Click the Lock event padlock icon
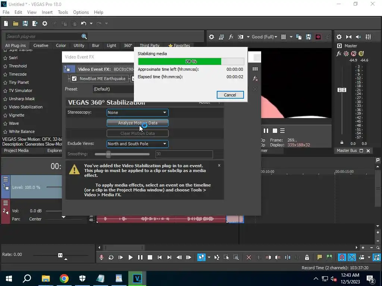This screenshot has height=286, width=382. 307,257
